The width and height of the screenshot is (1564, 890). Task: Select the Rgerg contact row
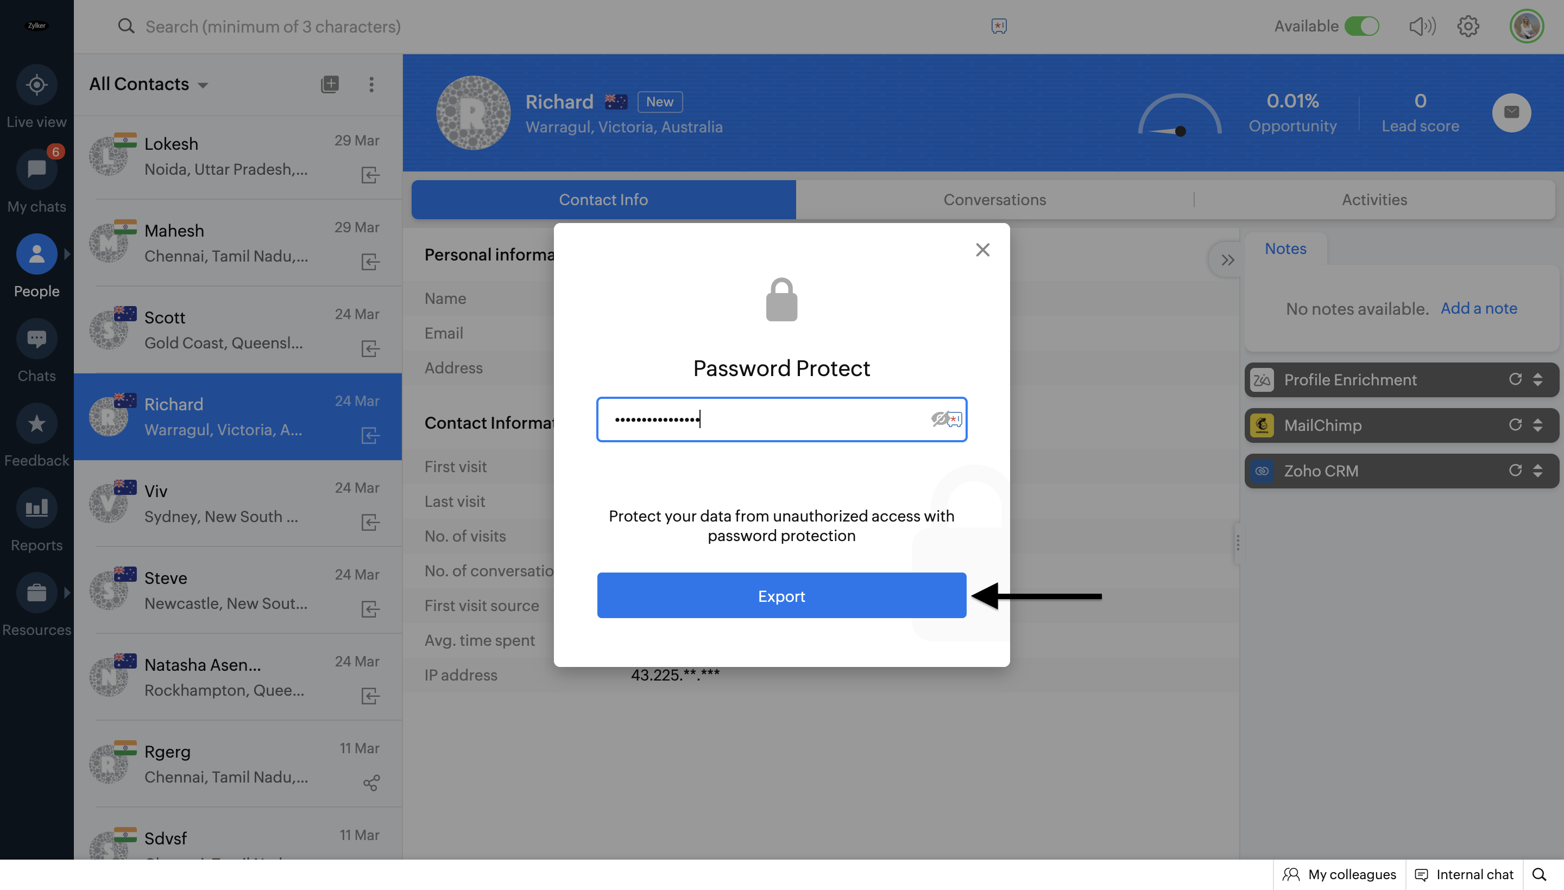click(x=238, y=765)
